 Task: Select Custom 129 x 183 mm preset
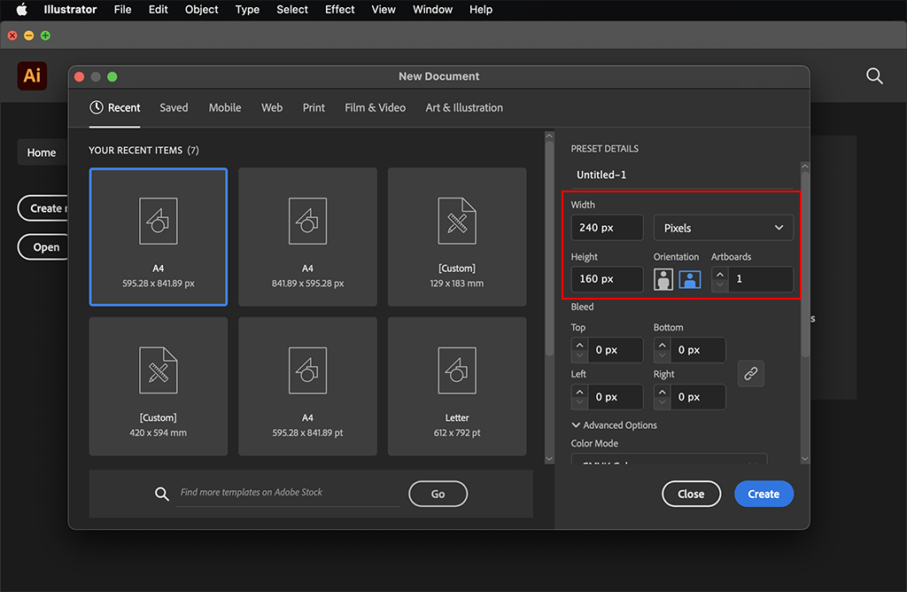457,237
